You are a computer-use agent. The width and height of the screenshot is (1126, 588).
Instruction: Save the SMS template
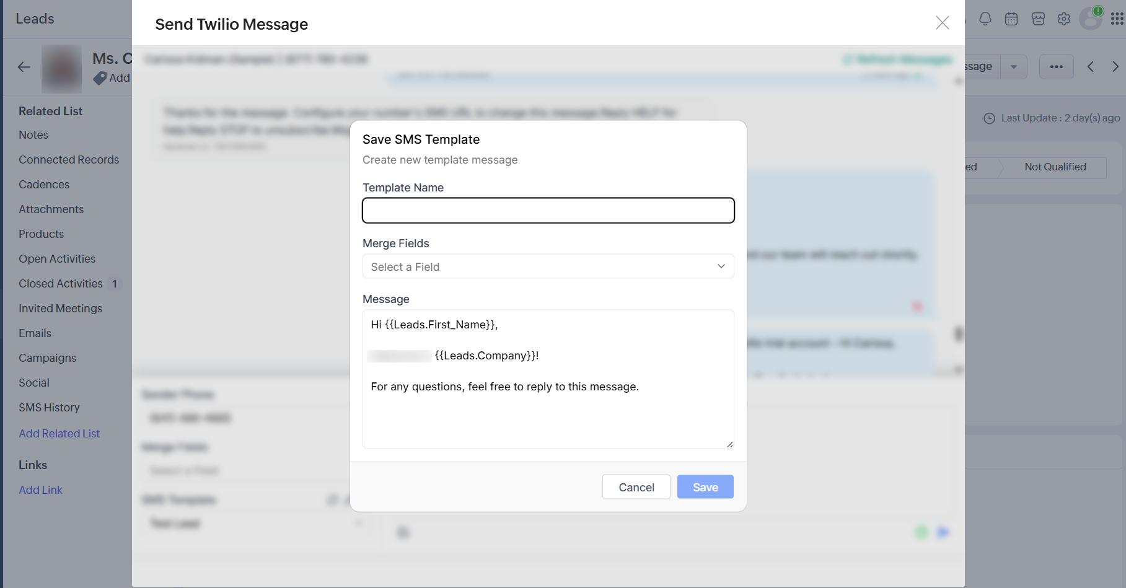[x=705, y=487]
